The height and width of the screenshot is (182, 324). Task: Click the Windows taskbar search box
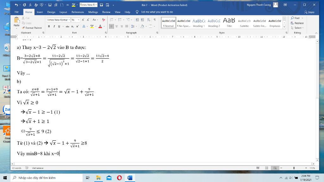coord(47,178)
